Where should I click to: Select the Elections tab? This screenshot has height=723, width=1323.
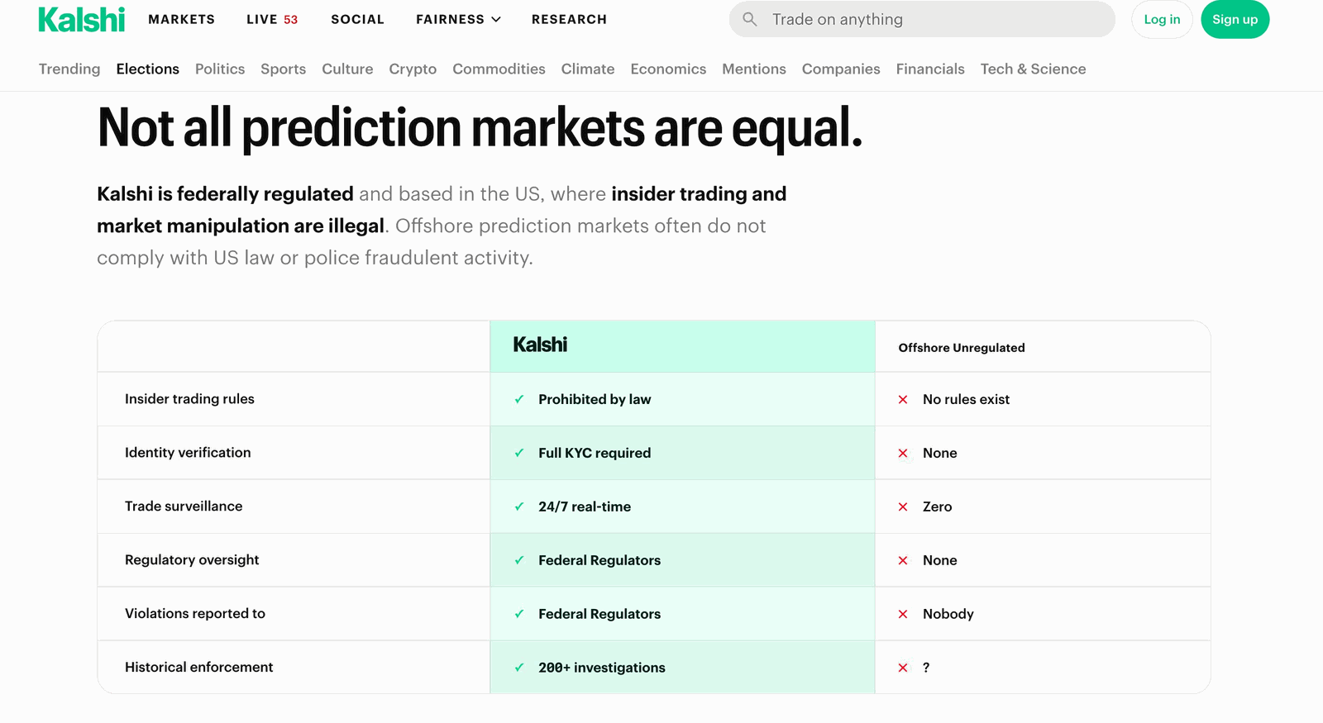coord(147,69)
